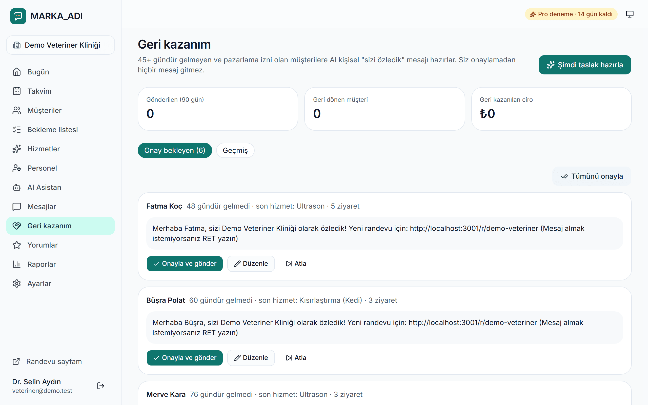Click the text '60 gündür gelmedi'
The height and width of the screenshot is (405, 648).
(x=221, y=300)
